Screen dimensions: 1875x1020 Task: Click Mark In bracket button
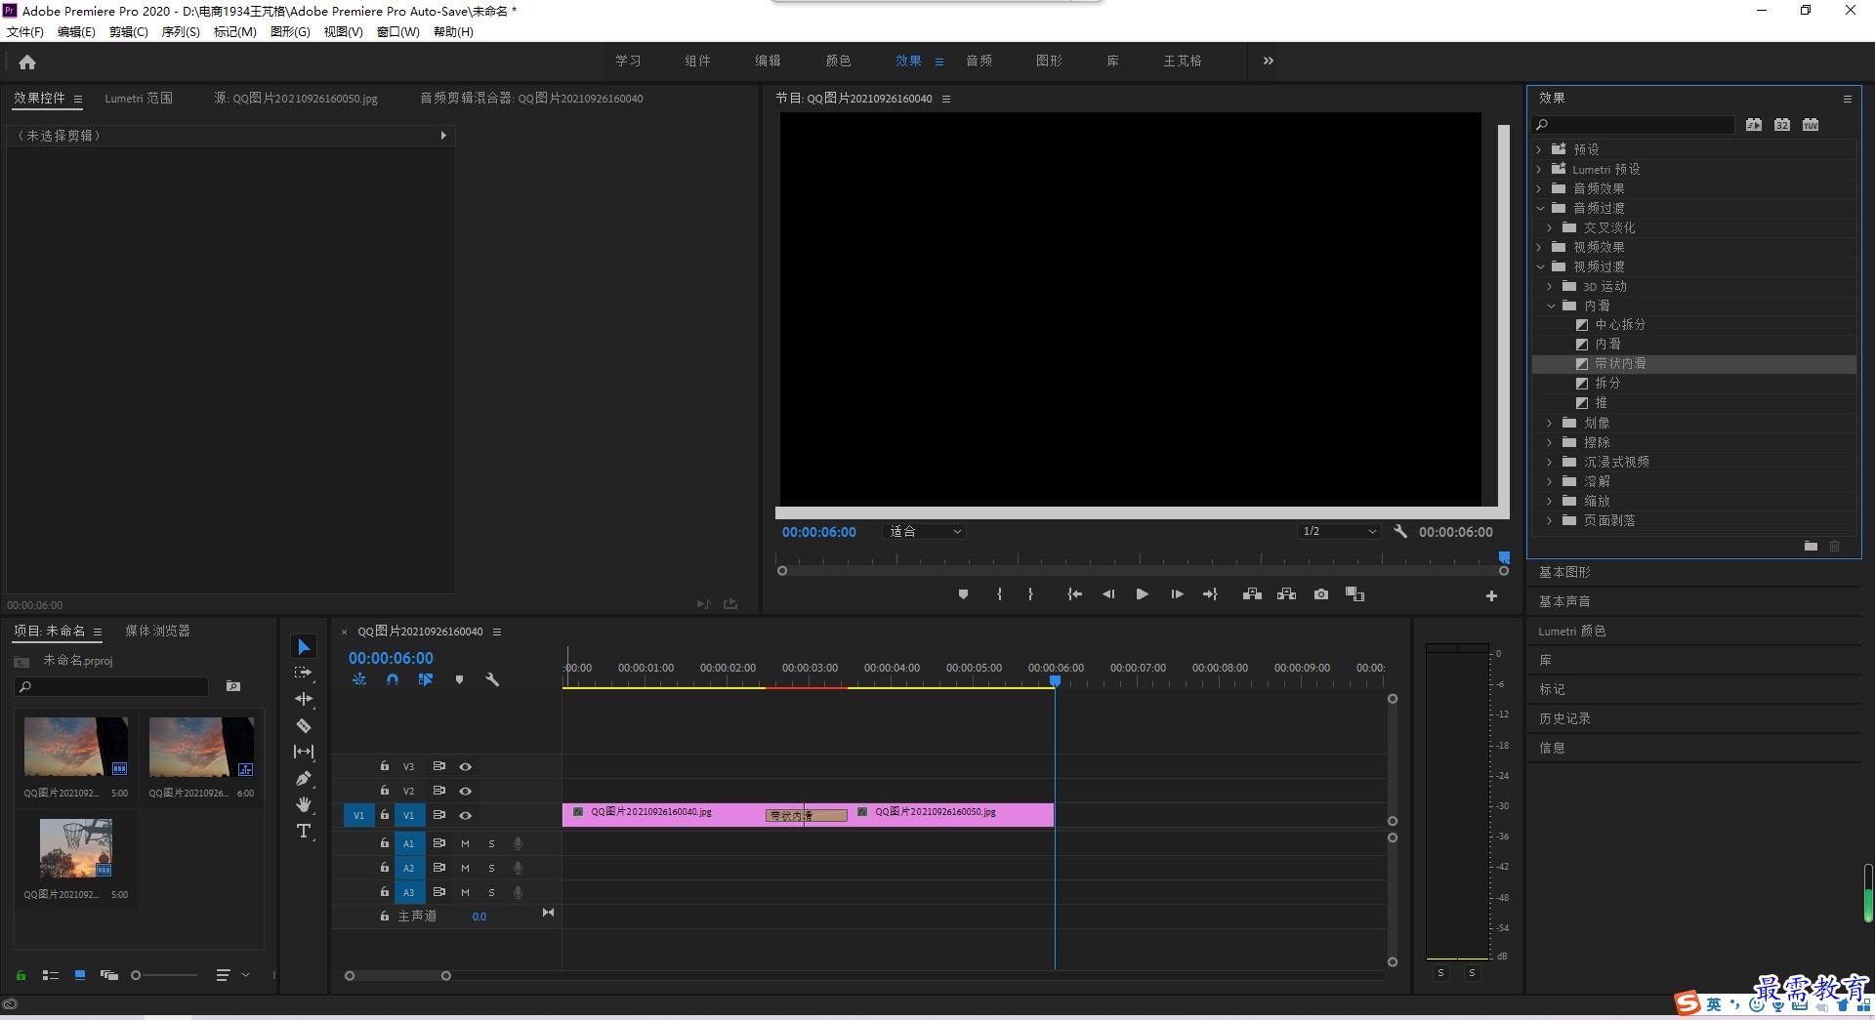(999, 594)
